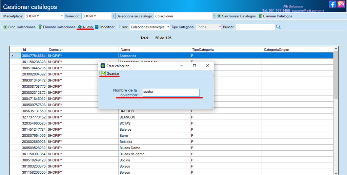Click the Sincronizar Catalogos button
Viewport: 347px width, 175px height.
pos(236,16)
